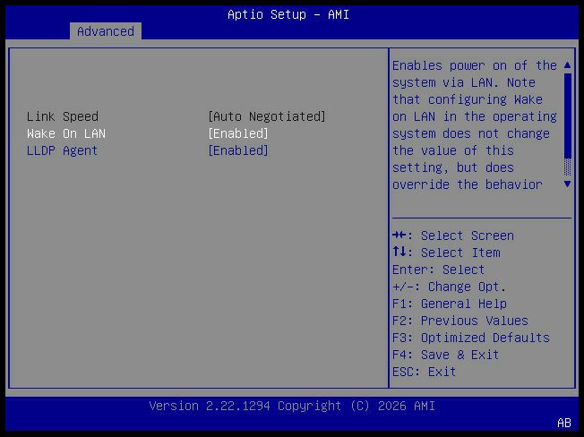Select the Wake On LAN setting label

[x=66, y=133]
